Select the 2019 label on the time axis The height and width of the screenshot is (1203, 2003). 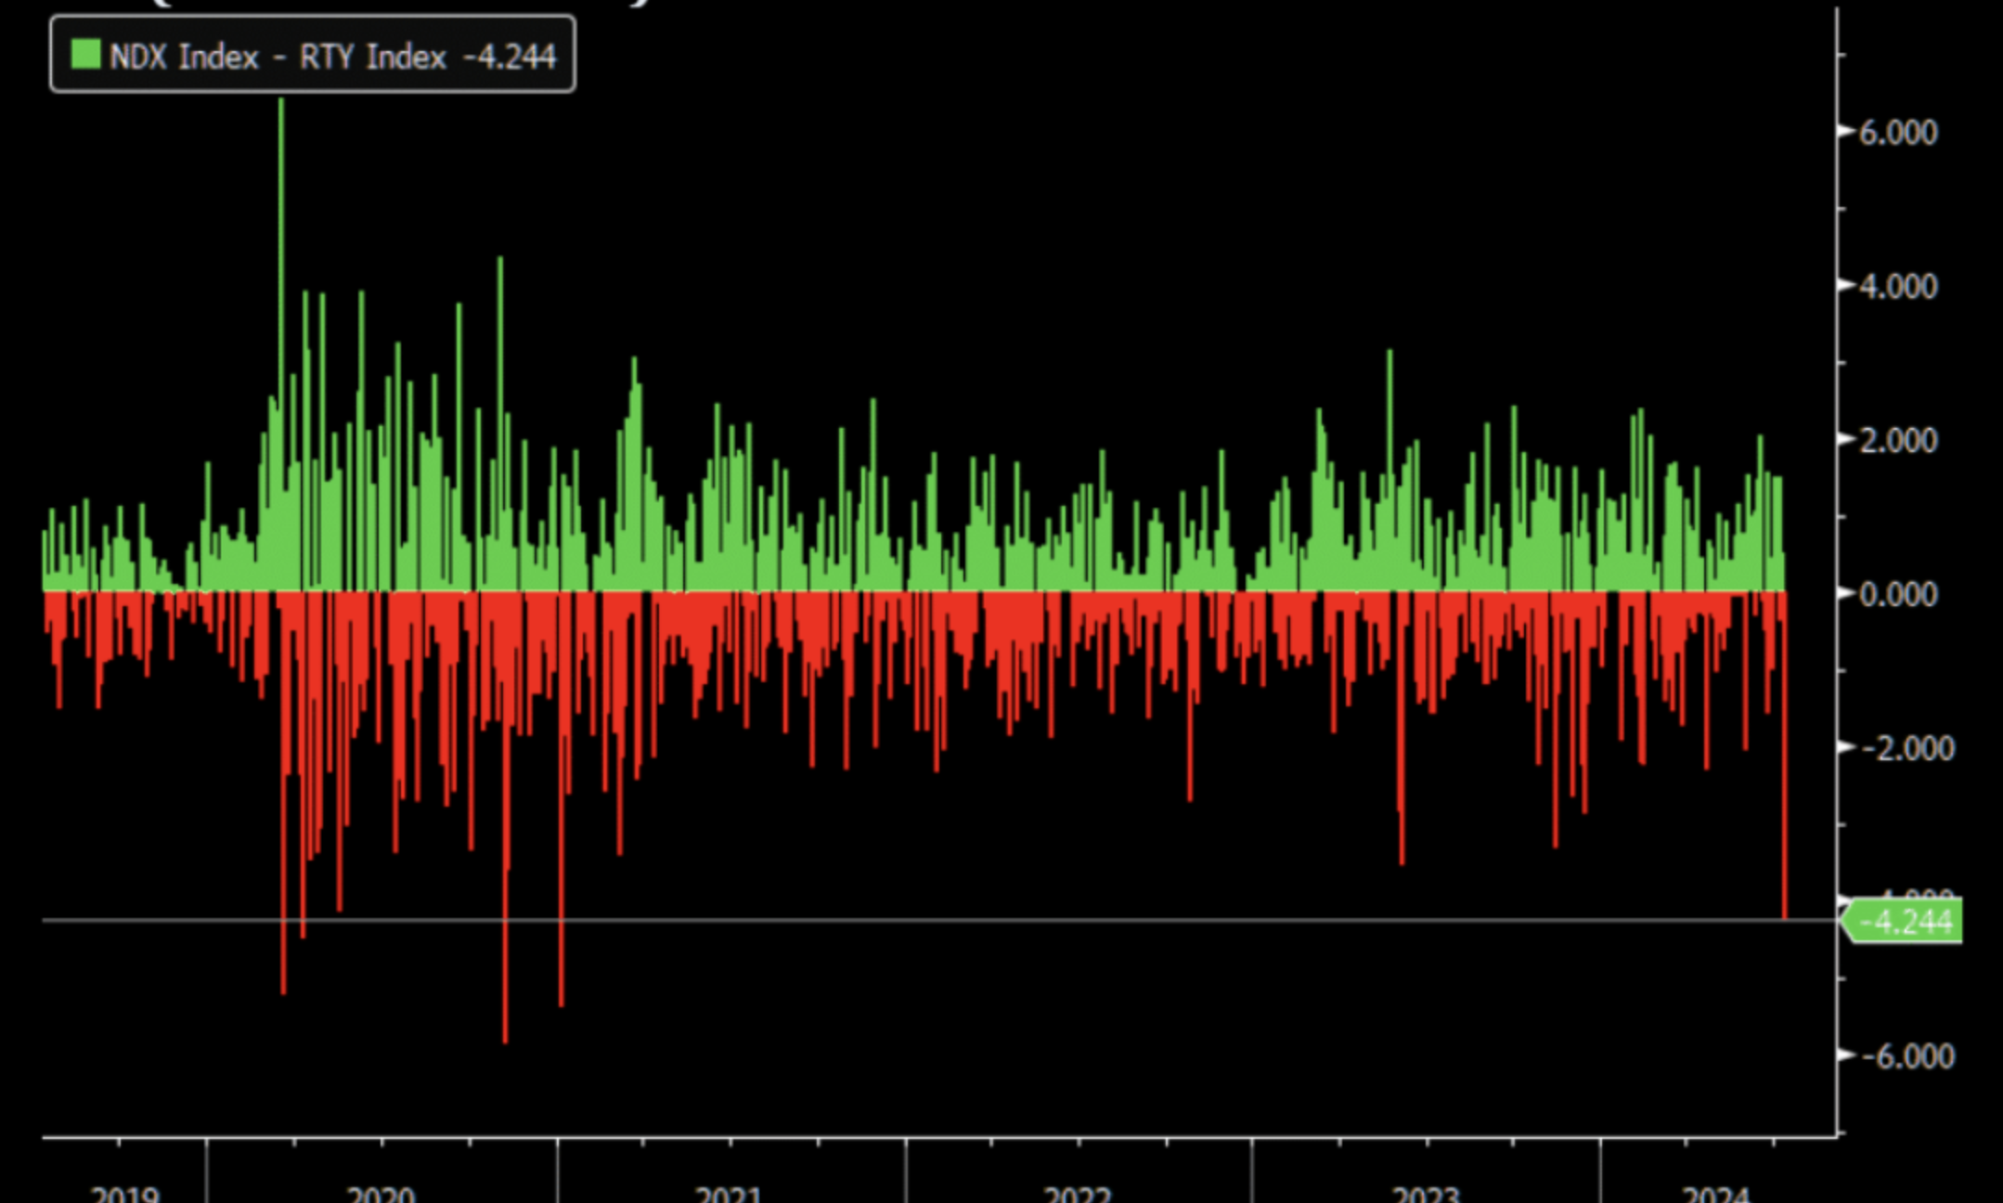coord(124,1194)
